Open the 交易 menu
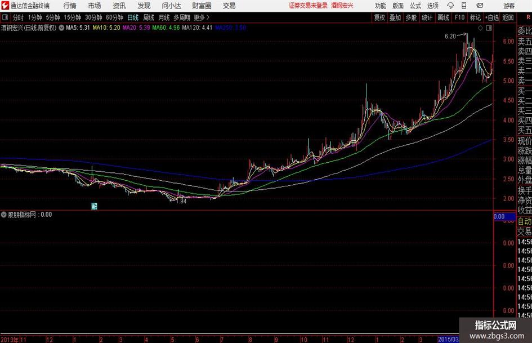532x343 pixels. (x=229, y=6)
